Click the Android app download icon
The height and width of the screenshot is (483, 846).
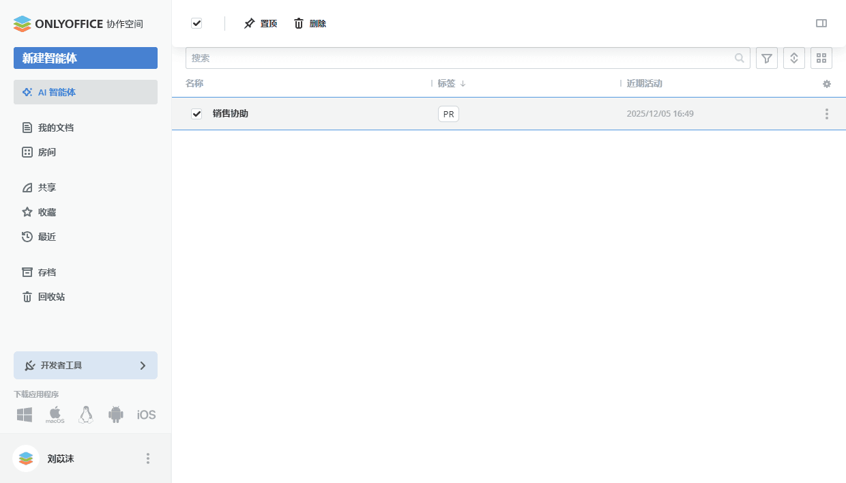click(x=115, y=414)
